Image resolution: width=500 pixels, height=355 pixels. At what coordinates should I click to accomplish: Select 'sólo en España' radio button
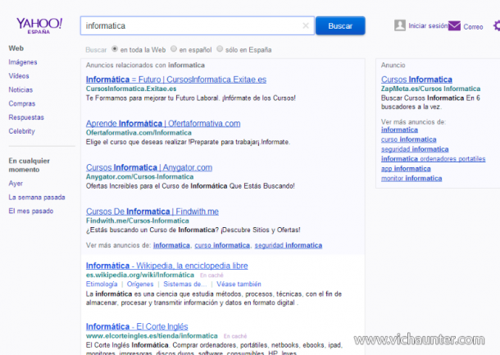pos(220,49)
